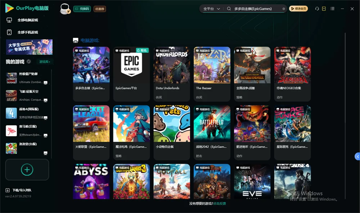Clear the search text with the small clear icon
The width and height of the screenshot is (360, 213).
pos(284,9)
